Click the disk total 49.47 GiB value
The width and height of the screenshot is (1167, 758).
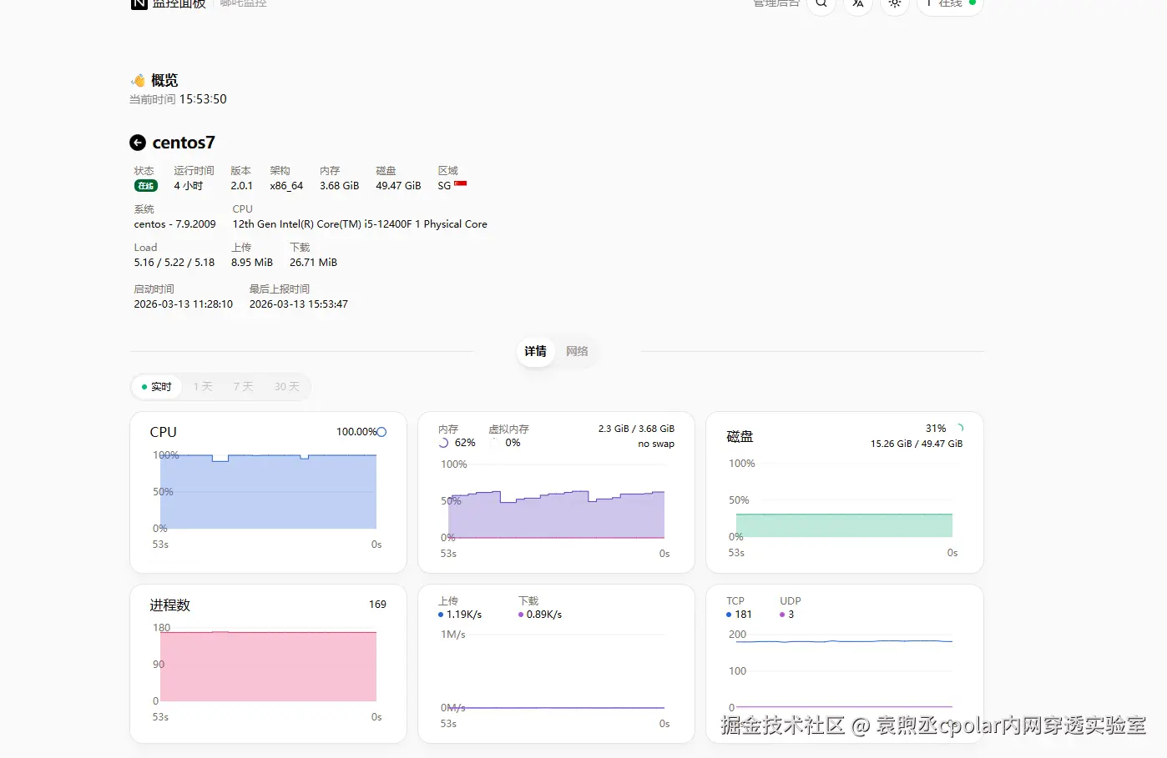(398, 186)
